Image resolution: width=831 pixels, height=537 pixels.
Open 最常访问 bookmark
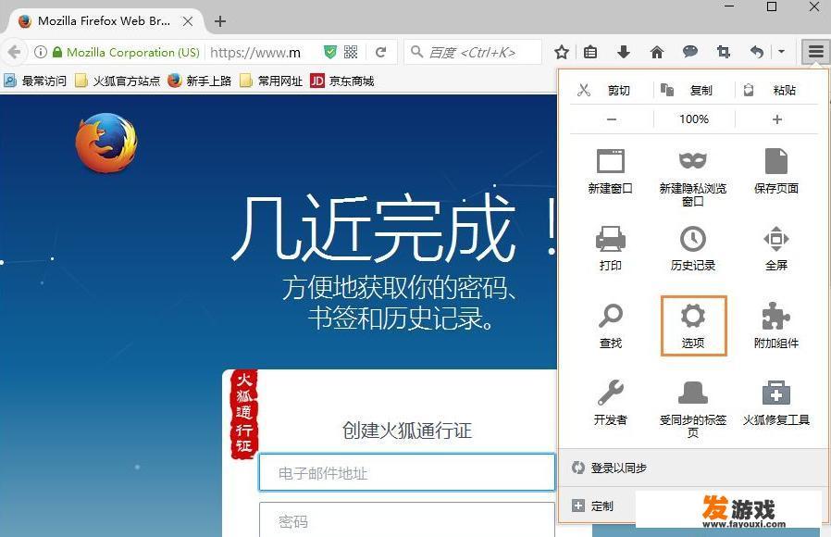click(x=35, y=81)
